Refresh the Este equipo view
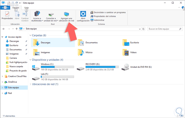The image size is (185, 118). tap(143, 29)
